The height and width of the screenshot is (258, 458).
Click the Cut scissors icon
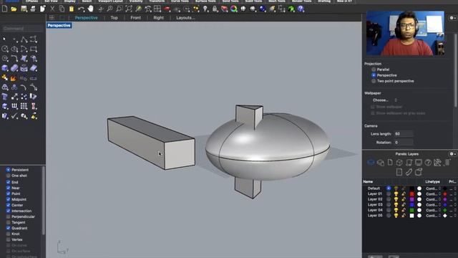tap(52, 9)
